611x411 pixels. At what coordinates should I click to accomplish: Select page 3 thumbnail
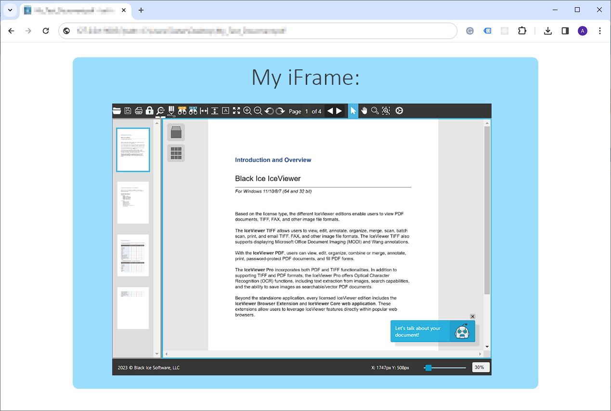[x=133, y=255]
